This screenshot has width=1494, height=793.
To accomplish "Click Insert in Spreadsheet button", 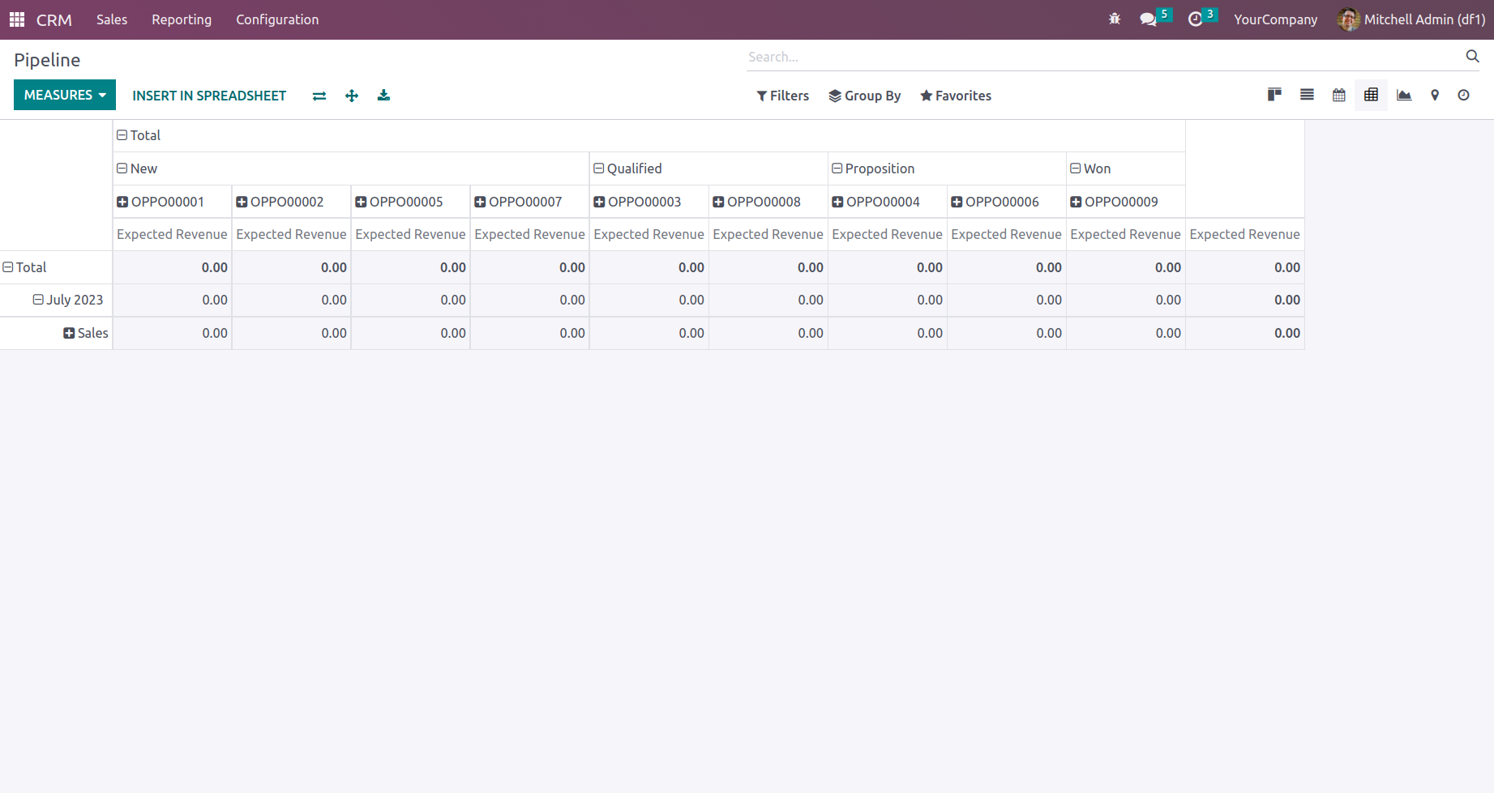I will (x=209, y=96).
